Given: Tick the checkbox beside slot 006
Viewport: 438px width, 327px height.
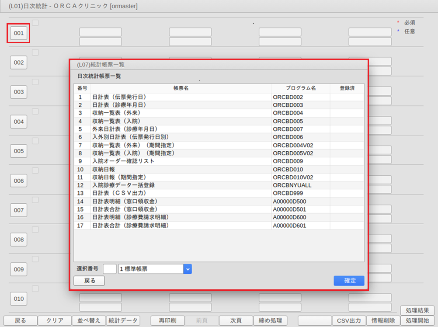Looking at the screenshot, I should (x=35, y=170).
